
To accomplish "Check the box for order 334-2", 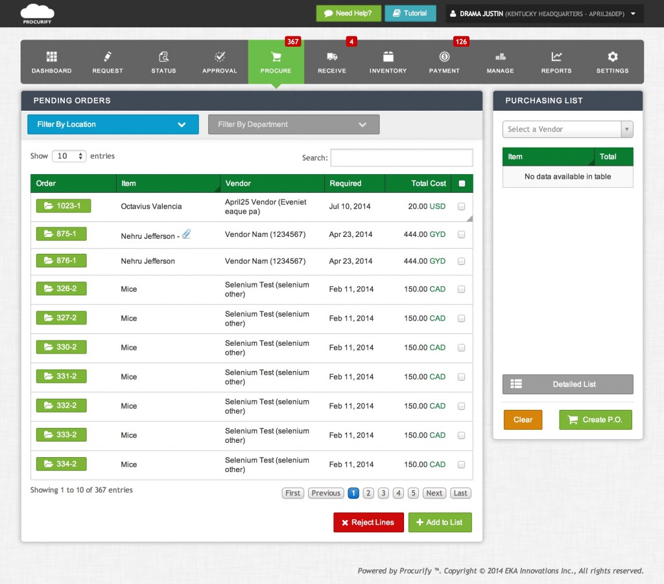I will click(x=462, y=464).
